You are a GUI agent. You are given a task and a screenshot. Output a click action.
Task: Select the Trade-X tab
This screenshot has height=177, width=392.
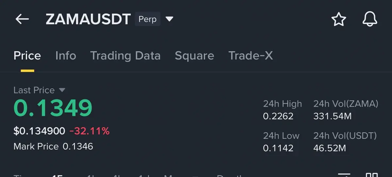[x=251, y=56]
